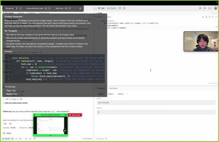Click the info icon next to Source
219x142 pixels.
tap(106, 139)
